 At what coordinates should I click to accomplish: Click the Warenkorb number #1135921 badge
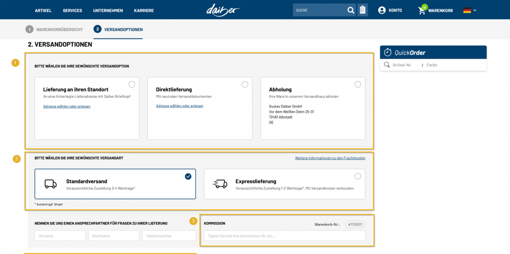pyautogui.click(x=355, y=224)
